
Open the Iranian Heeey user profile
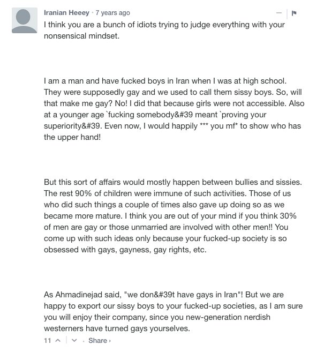click(66, 13)
